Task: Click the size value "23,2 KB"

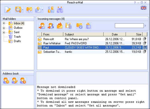Action: (136, 47)
